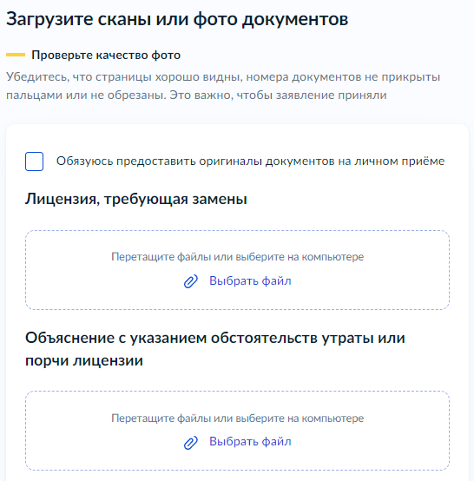The height and width of the screenshot is (481, 474).
Task: Click the yellow dash before Проверьте качество фото
Action: coord(16,55)
